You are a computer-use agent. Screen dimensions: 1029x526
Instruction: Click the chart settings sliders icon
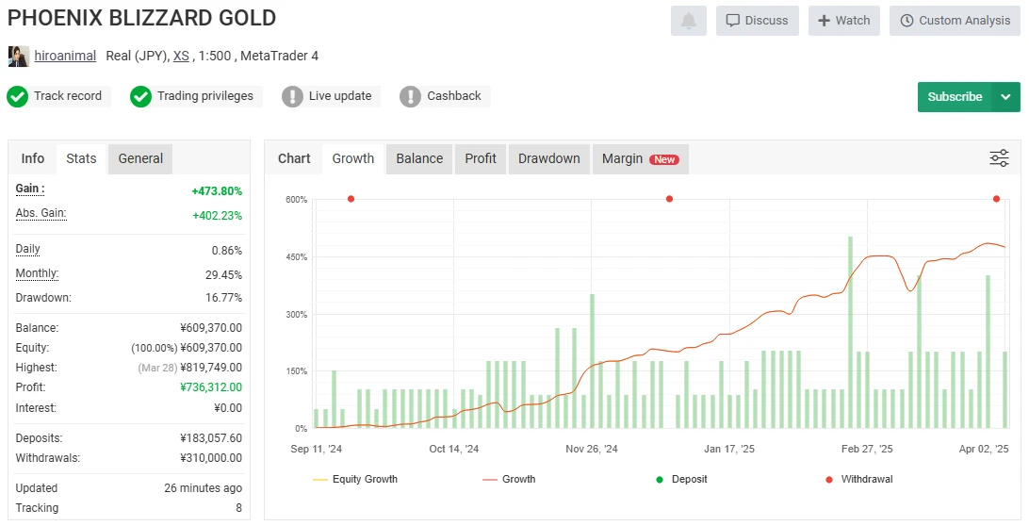coord(999,158)
